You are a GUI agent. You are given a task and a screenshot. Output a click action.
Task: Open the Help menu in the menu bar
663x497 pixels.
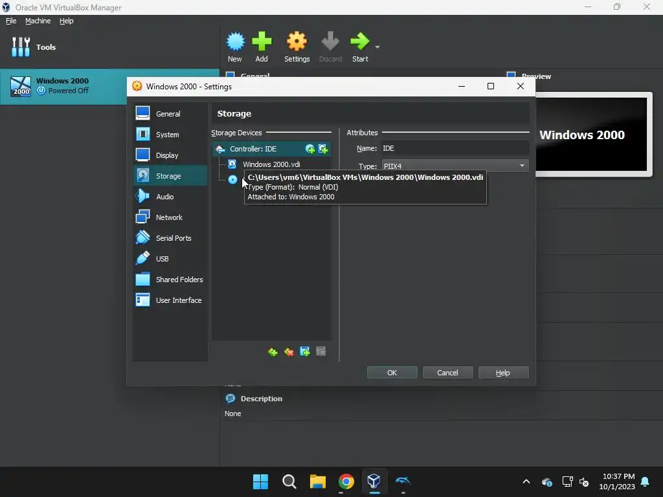coord(67,21)
